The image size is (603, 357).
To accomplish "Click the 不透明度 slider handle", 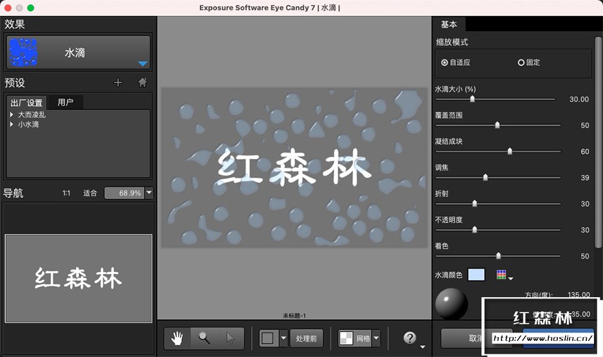I will pyautogui.click(x=474, y=230).
